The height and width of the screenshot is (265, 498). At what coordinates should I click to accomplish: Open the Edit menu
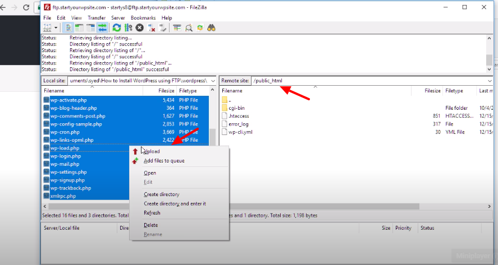[61, 18]
